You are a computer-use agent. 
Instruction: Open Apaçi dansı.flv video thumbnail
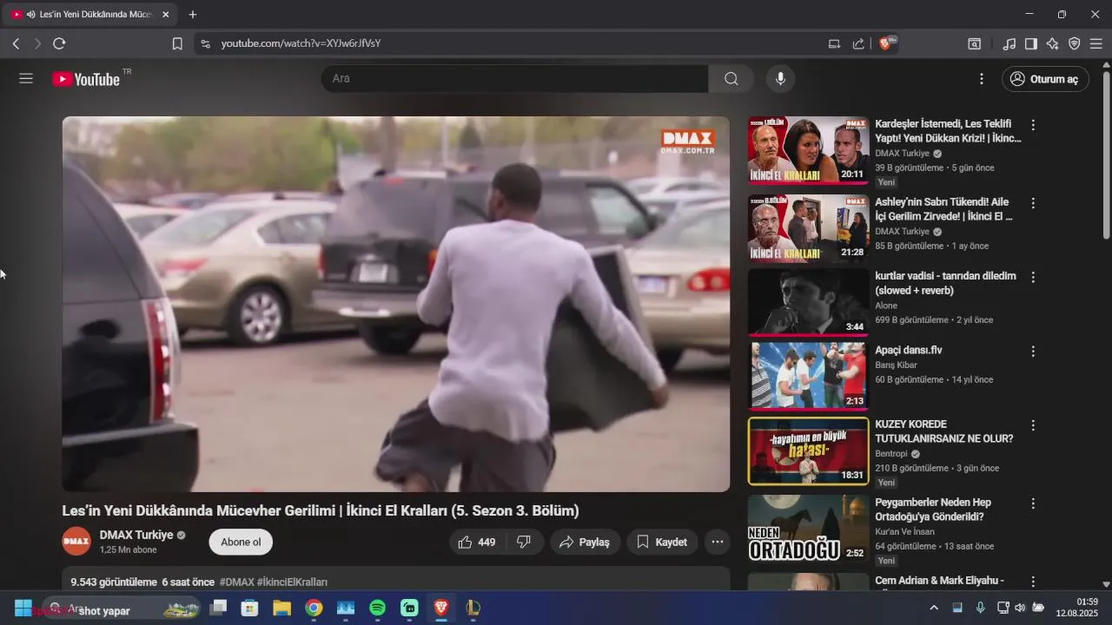808,376
